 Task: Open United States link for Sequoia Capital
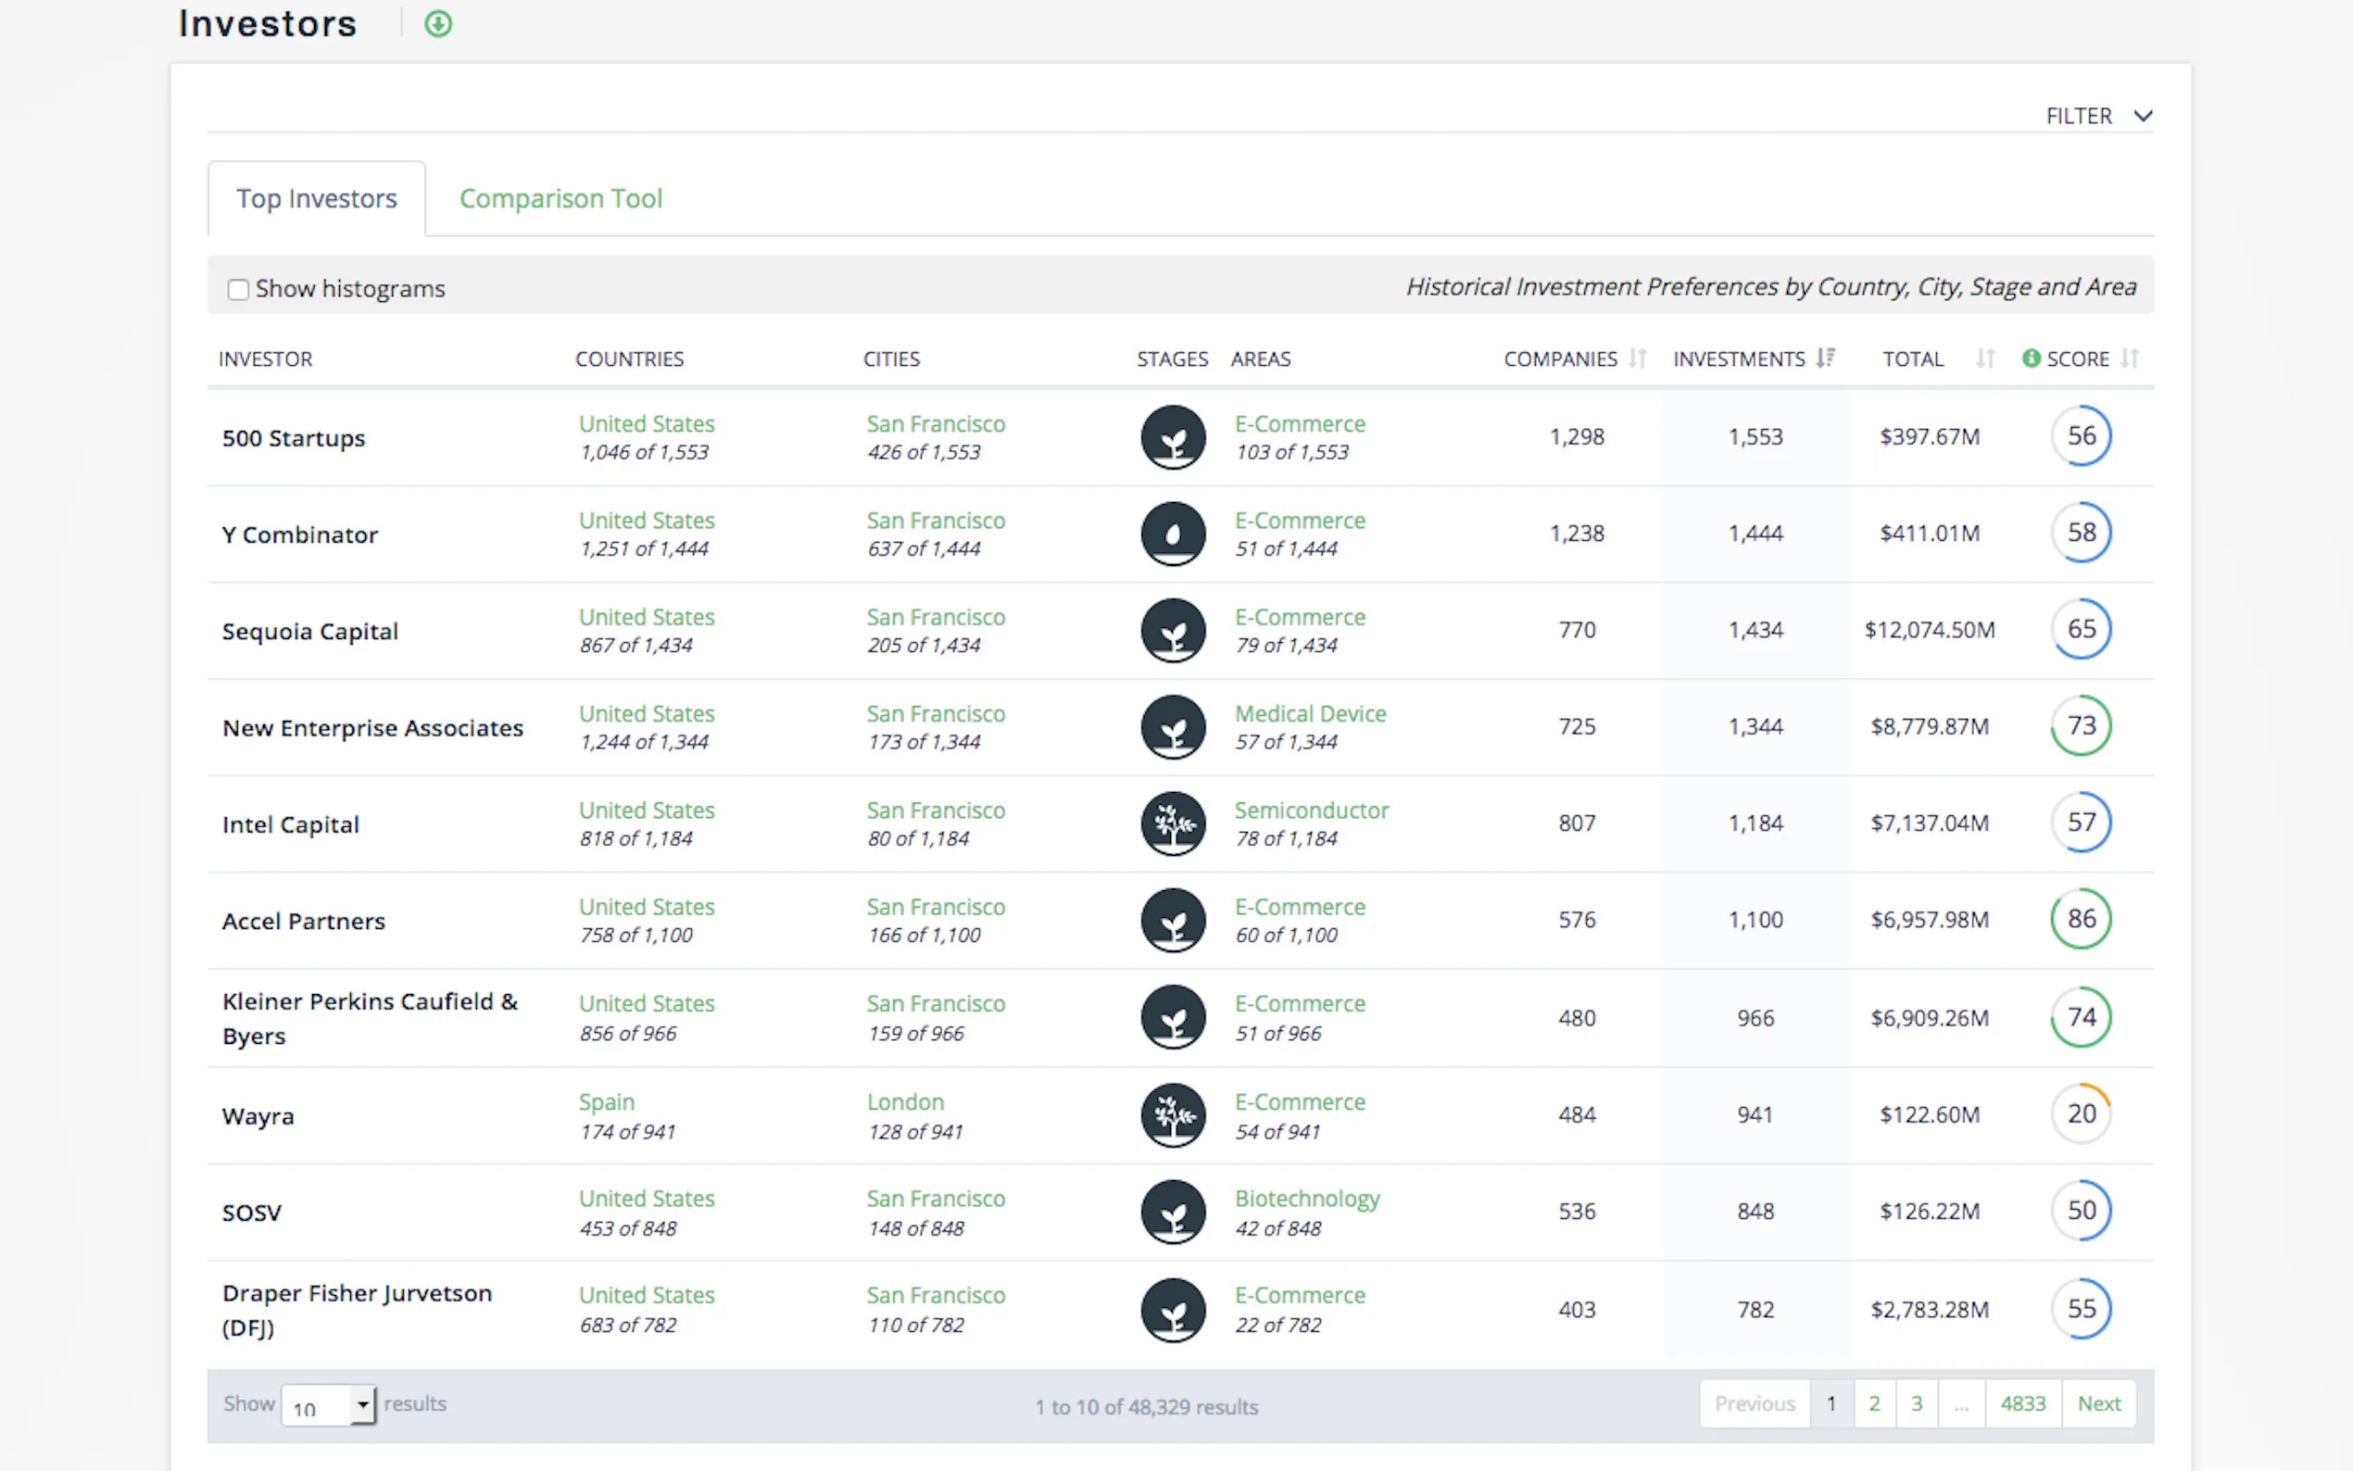(x=647, y=617)
